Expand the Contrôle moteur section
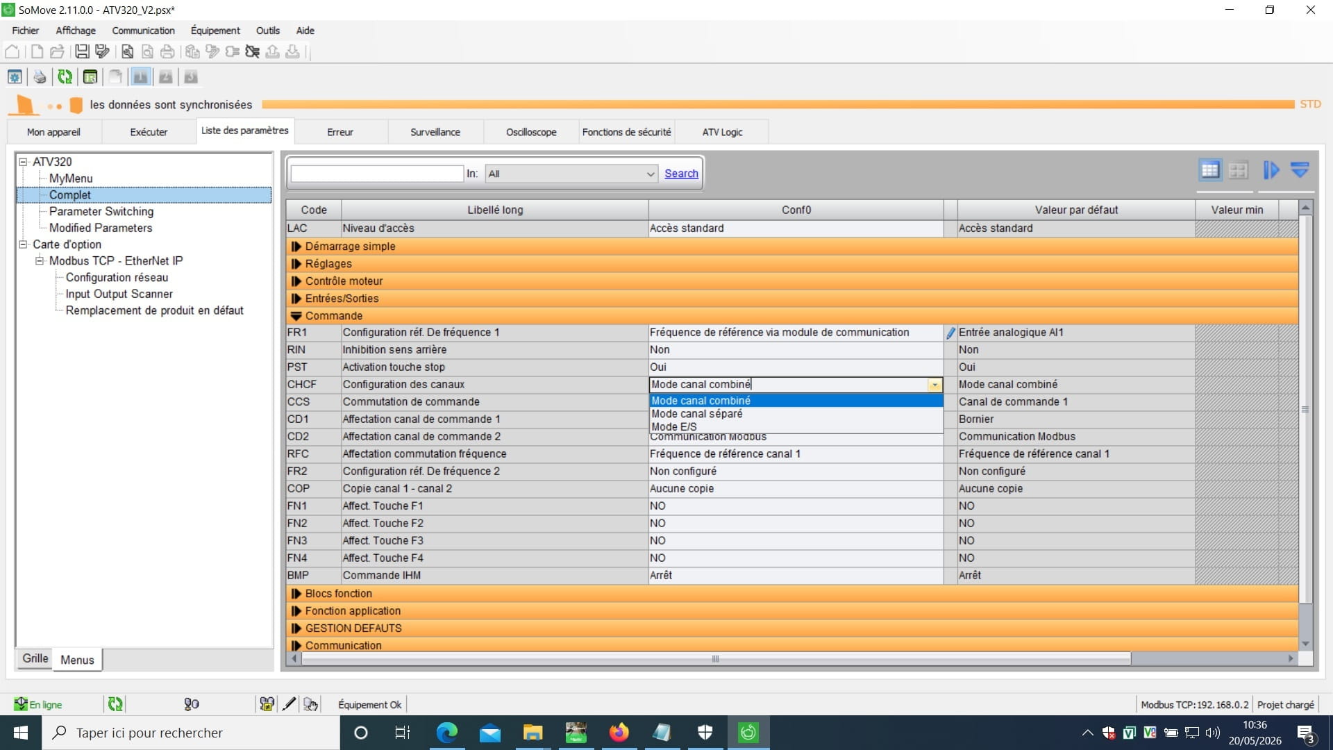Screen dimensions: 1333x750 click(296, 281)
